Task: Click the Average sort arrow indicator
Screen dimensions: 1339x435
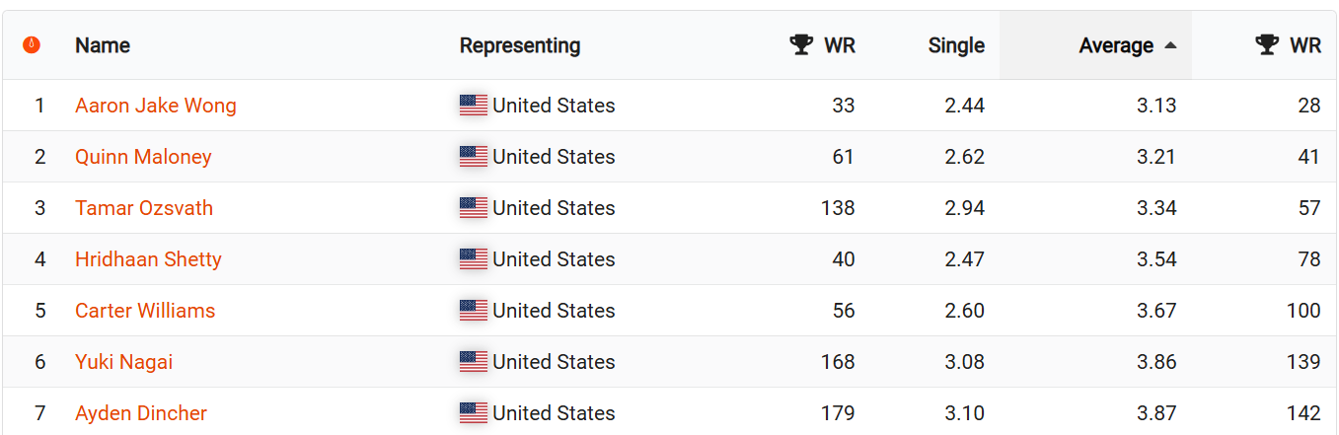Action: (x=1170, y=45)
